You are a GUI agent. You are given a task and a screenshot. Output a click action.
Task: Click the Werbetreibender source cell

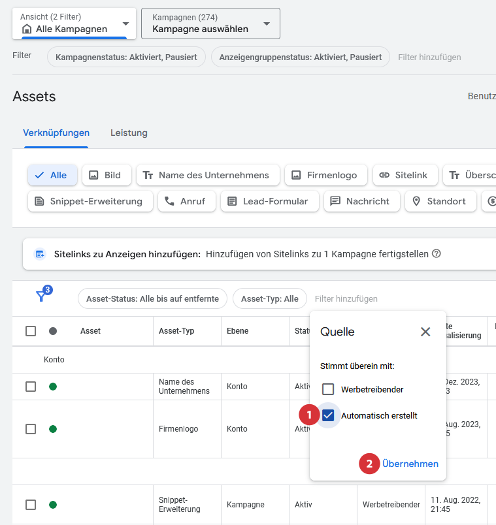[391, 505]
